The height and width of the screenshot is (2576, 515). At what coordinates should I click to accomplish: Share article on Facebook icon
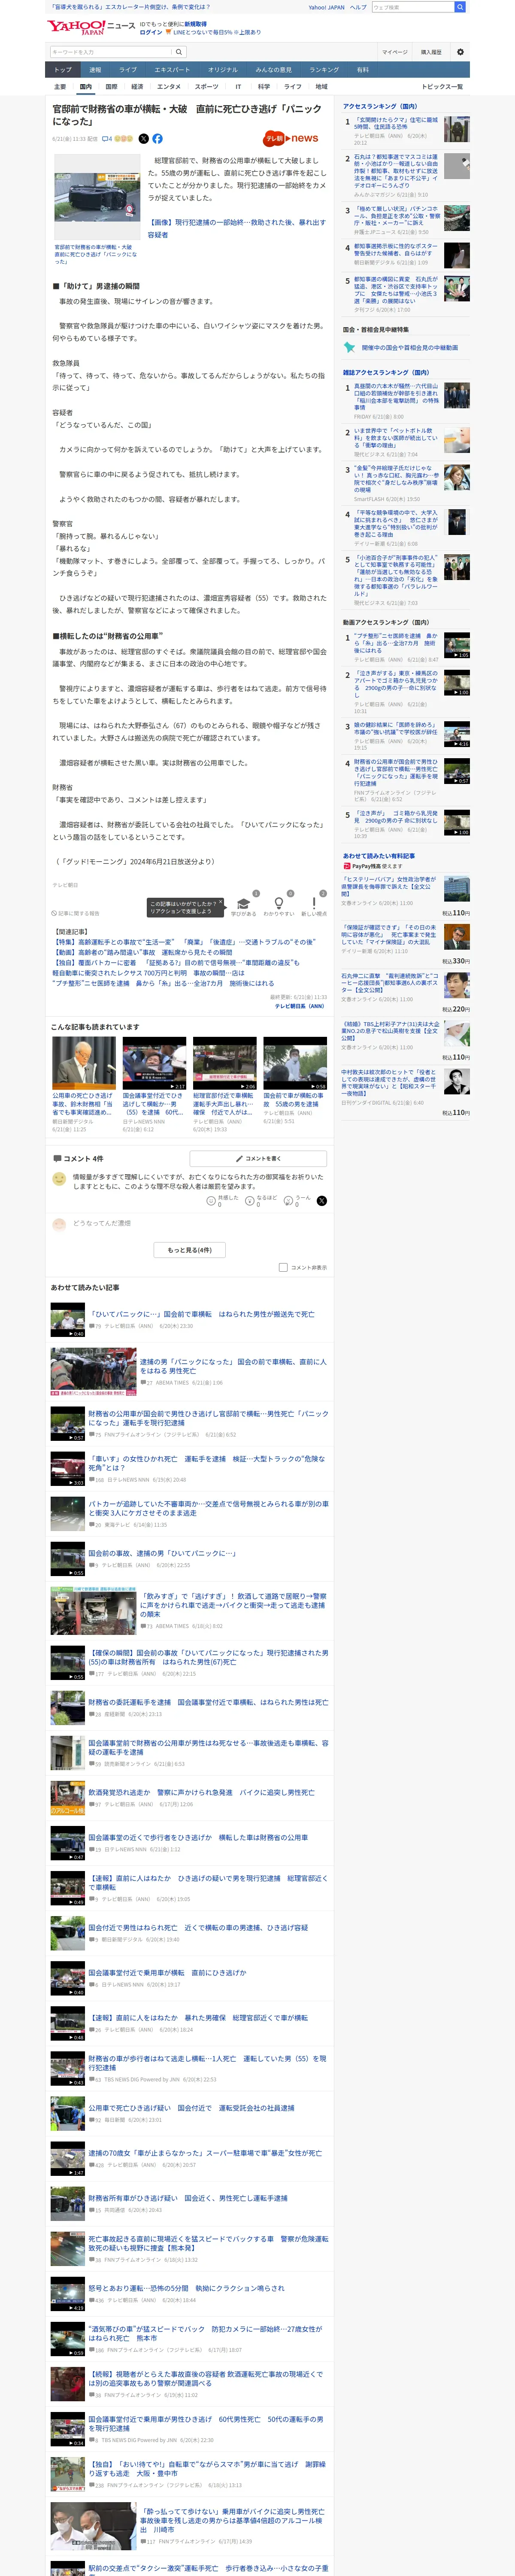(157, 139)
